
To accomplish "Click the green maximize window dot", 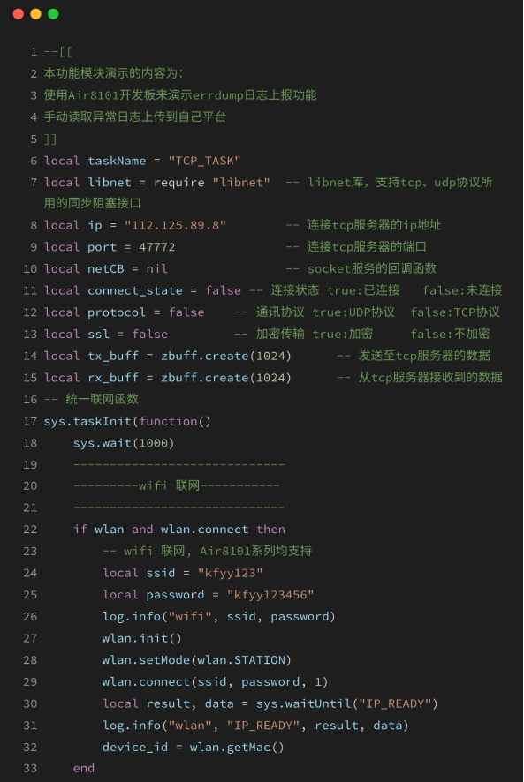I will tap(53, 14).
